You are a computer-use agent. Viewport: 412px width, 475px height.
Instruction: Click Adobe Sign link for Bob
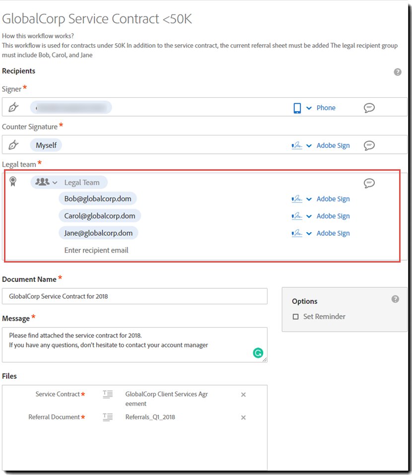(333, 199)
